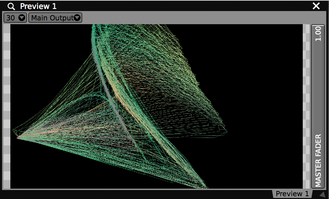The width and height of the screenshot is (329, 199).
Task: Expand the Main Output dropdown arrow
Action: pos(77,18)
